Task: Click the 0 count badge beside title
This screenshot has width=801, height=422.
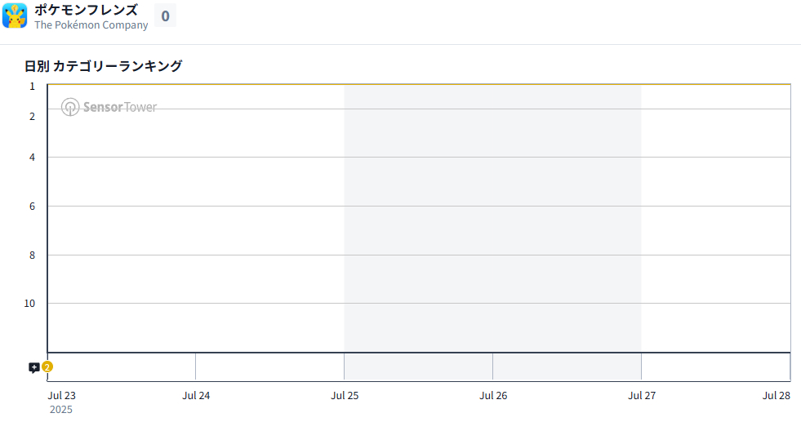Action: pos(165,16)
